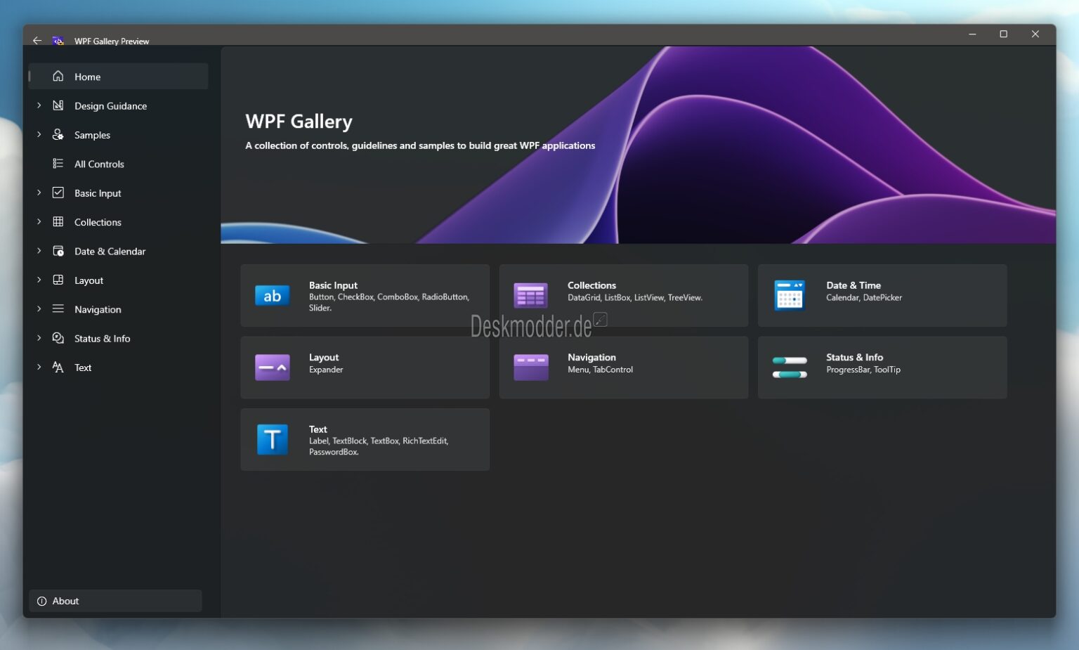Click the Status & Info toggle-switch icon
The height and width of the screenshot is (650, 1079).
coord(790,367)
